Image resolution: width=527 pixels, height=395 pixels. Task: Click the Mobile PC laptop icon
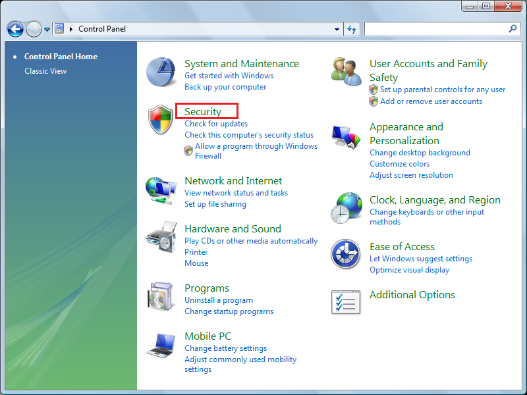(x=161, y=346)
